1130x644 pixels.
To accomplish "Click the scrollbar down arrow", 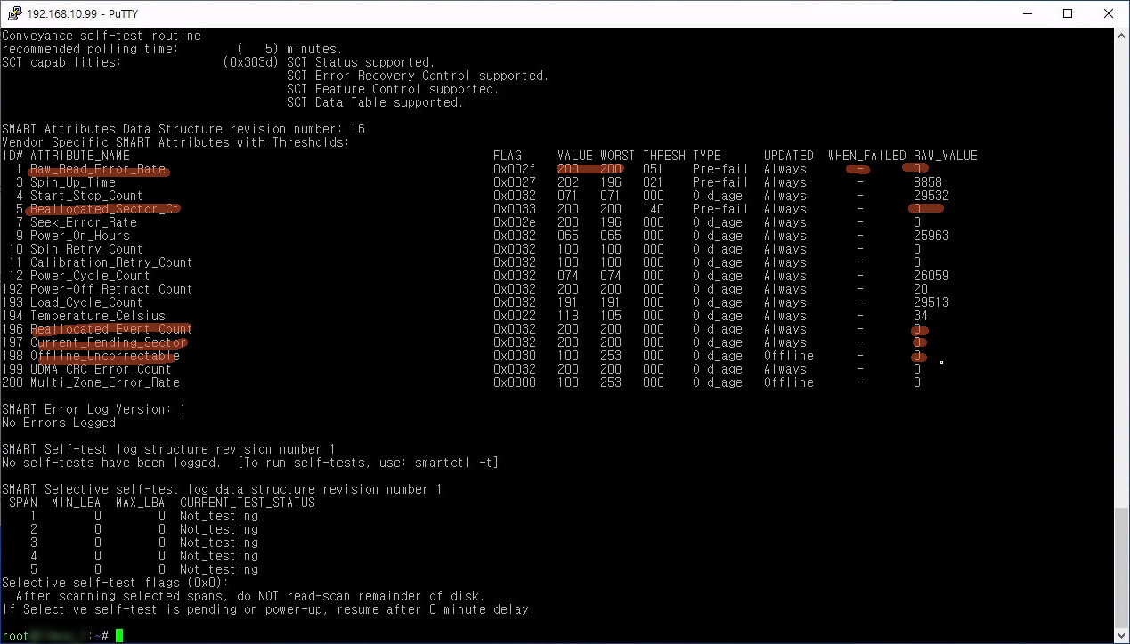I will pyautogui.click(x=1121, y=635).
